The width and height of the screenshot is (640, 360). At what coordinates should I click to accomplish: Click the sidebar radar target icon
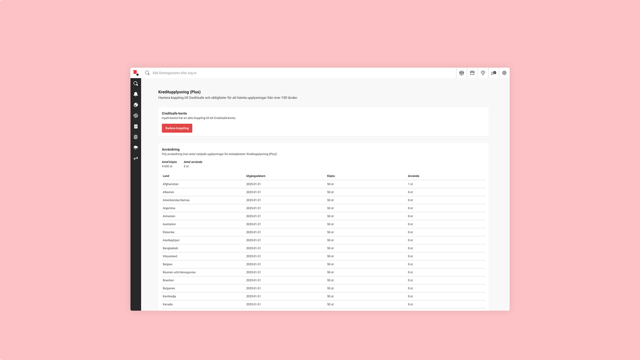pos(136,116)
